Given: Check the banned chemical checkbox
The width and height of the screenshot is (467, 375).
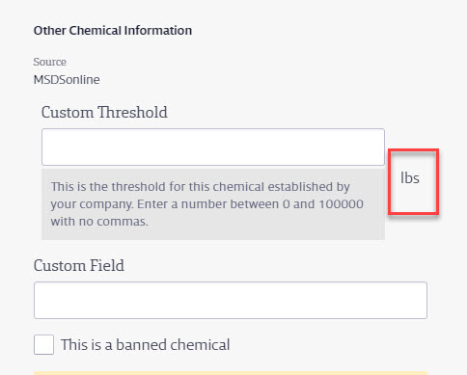Looking at the screenshot, I should pyautogui.click(x=43, y=344).
